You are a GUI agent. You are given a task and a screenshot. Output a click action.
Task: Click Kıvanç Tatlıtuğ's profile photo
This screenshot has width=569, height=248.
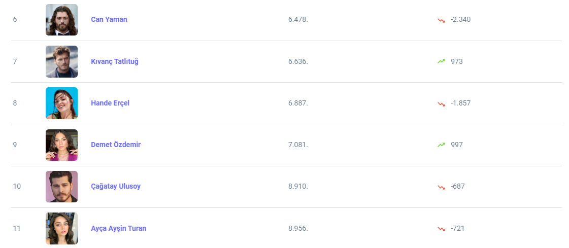tap(61, 61)
